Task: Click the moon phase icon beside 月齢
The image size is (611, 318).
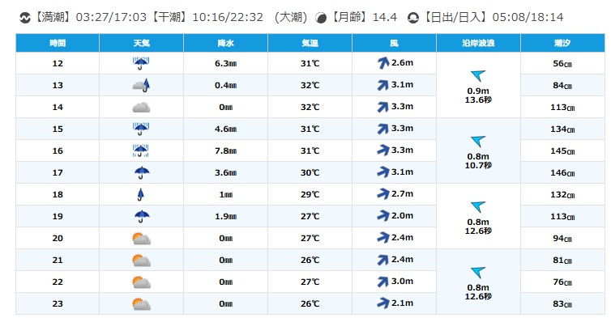Action: pos(321,18)
